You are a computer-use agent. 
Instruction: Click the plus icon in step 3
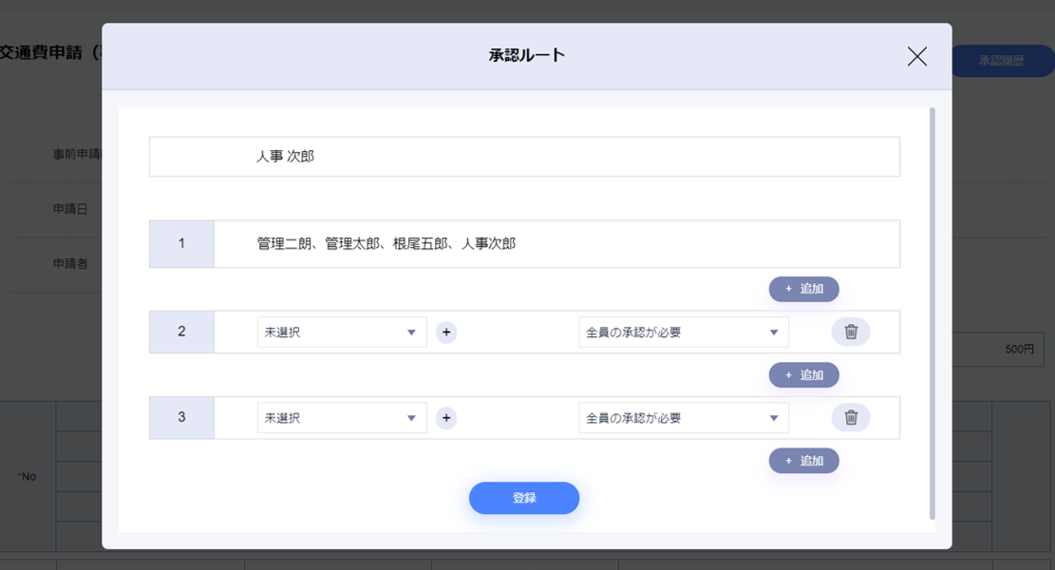tap(446, 418)
